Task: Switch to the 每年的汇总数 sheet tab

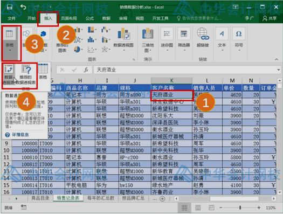Action: tap(101, 198)
